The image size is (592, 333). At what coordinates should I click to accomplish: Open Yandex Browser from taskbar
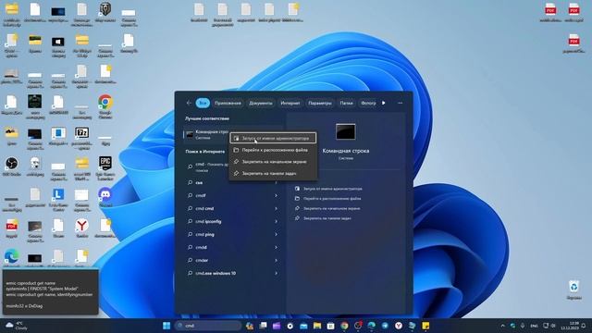[x=399, y=326]
